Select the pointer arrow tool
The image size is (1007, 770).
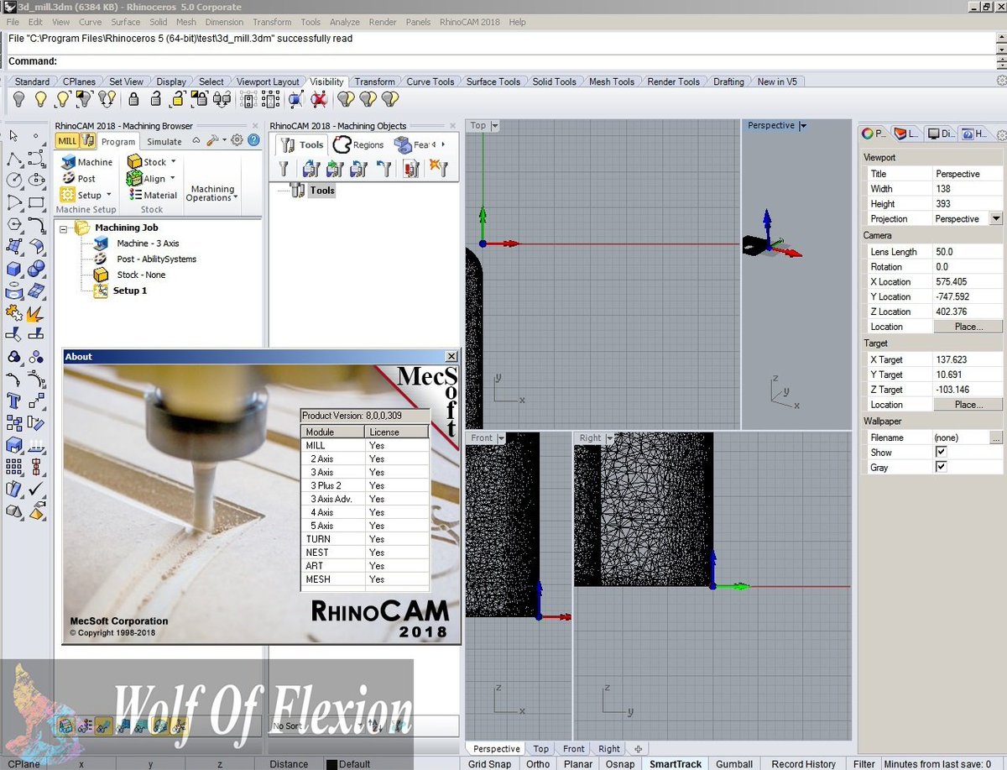[13, 136]
